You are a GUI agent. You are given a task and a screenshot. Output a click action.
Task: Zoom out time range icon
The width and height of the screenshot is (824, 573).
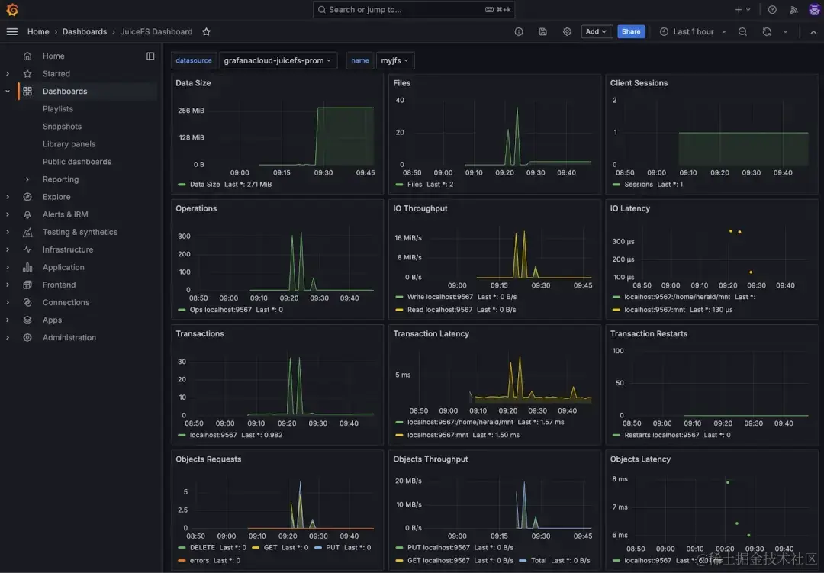[742, 31]
